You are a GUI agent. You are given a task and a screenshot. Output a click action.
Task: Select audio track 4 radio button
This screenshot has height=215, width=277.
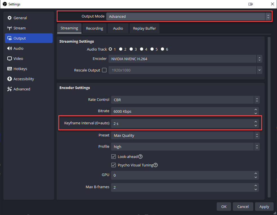pos(141,49)
